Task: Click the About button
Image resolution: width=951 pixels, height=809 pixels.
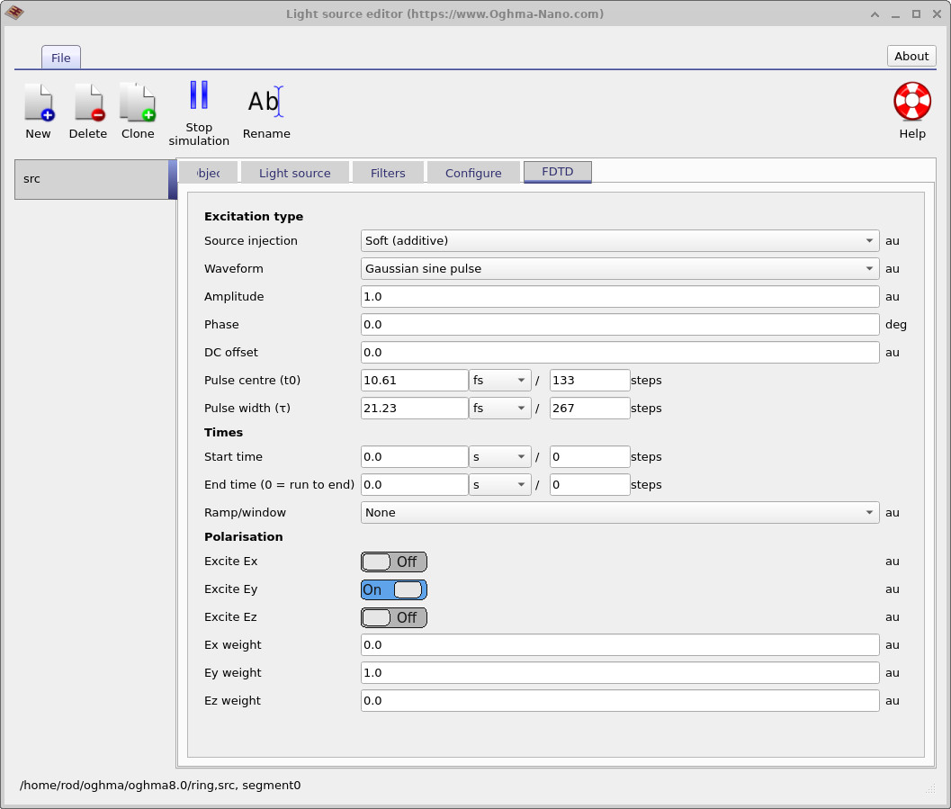Action: (x=911, y=56)
